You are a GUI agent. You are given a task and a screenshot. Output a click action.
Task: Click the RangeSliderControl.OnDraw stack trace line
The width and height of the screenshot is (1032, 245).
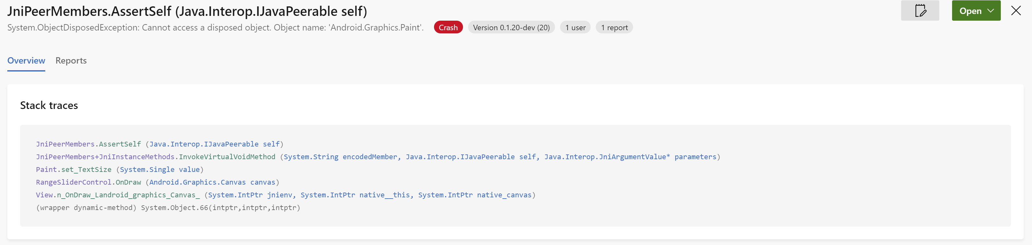coord(157,182)
